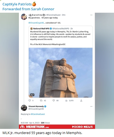Open the @VincentCrypt46 mention link

pyautogui.click(x=36, y=23)
